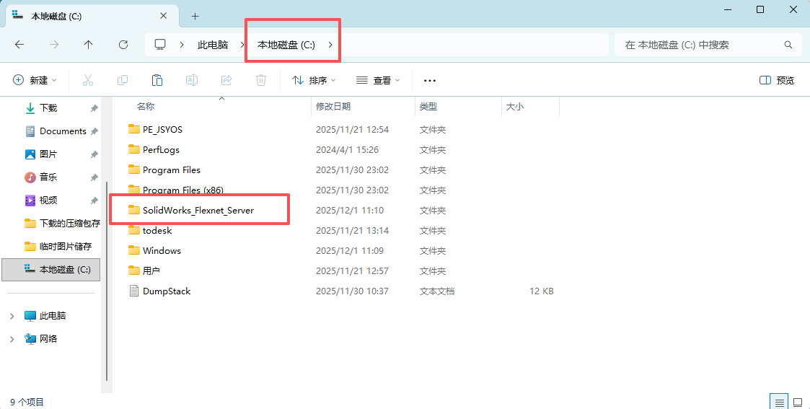
Task: Add a new tab with plus button
Action: click(x=195, y=16)
